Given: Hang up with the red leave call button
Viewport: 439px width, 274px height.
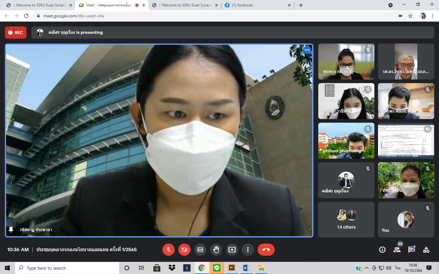Looking at the screenshot, I should [x=266, y=250].
